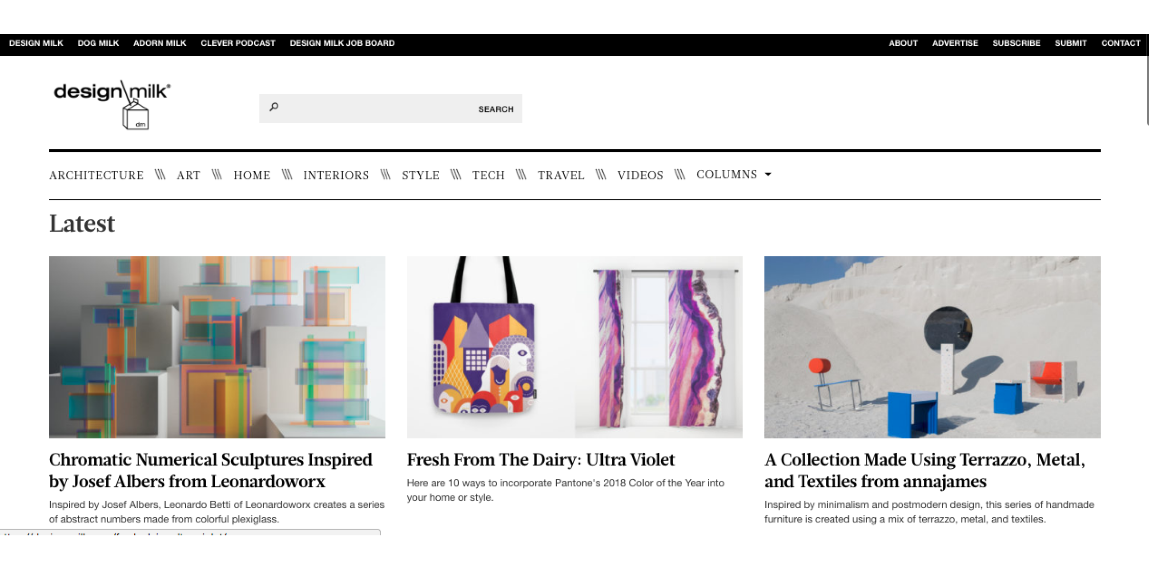Visit the Clever Podcast link
This screenshot has width=1149, height=574.
(x=238, y=43)
